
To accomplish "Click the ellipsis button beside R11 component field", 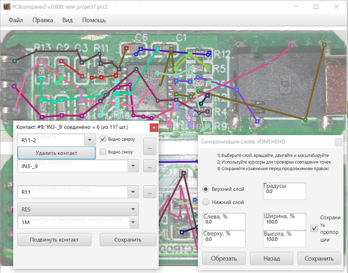I will click(150, 191).
